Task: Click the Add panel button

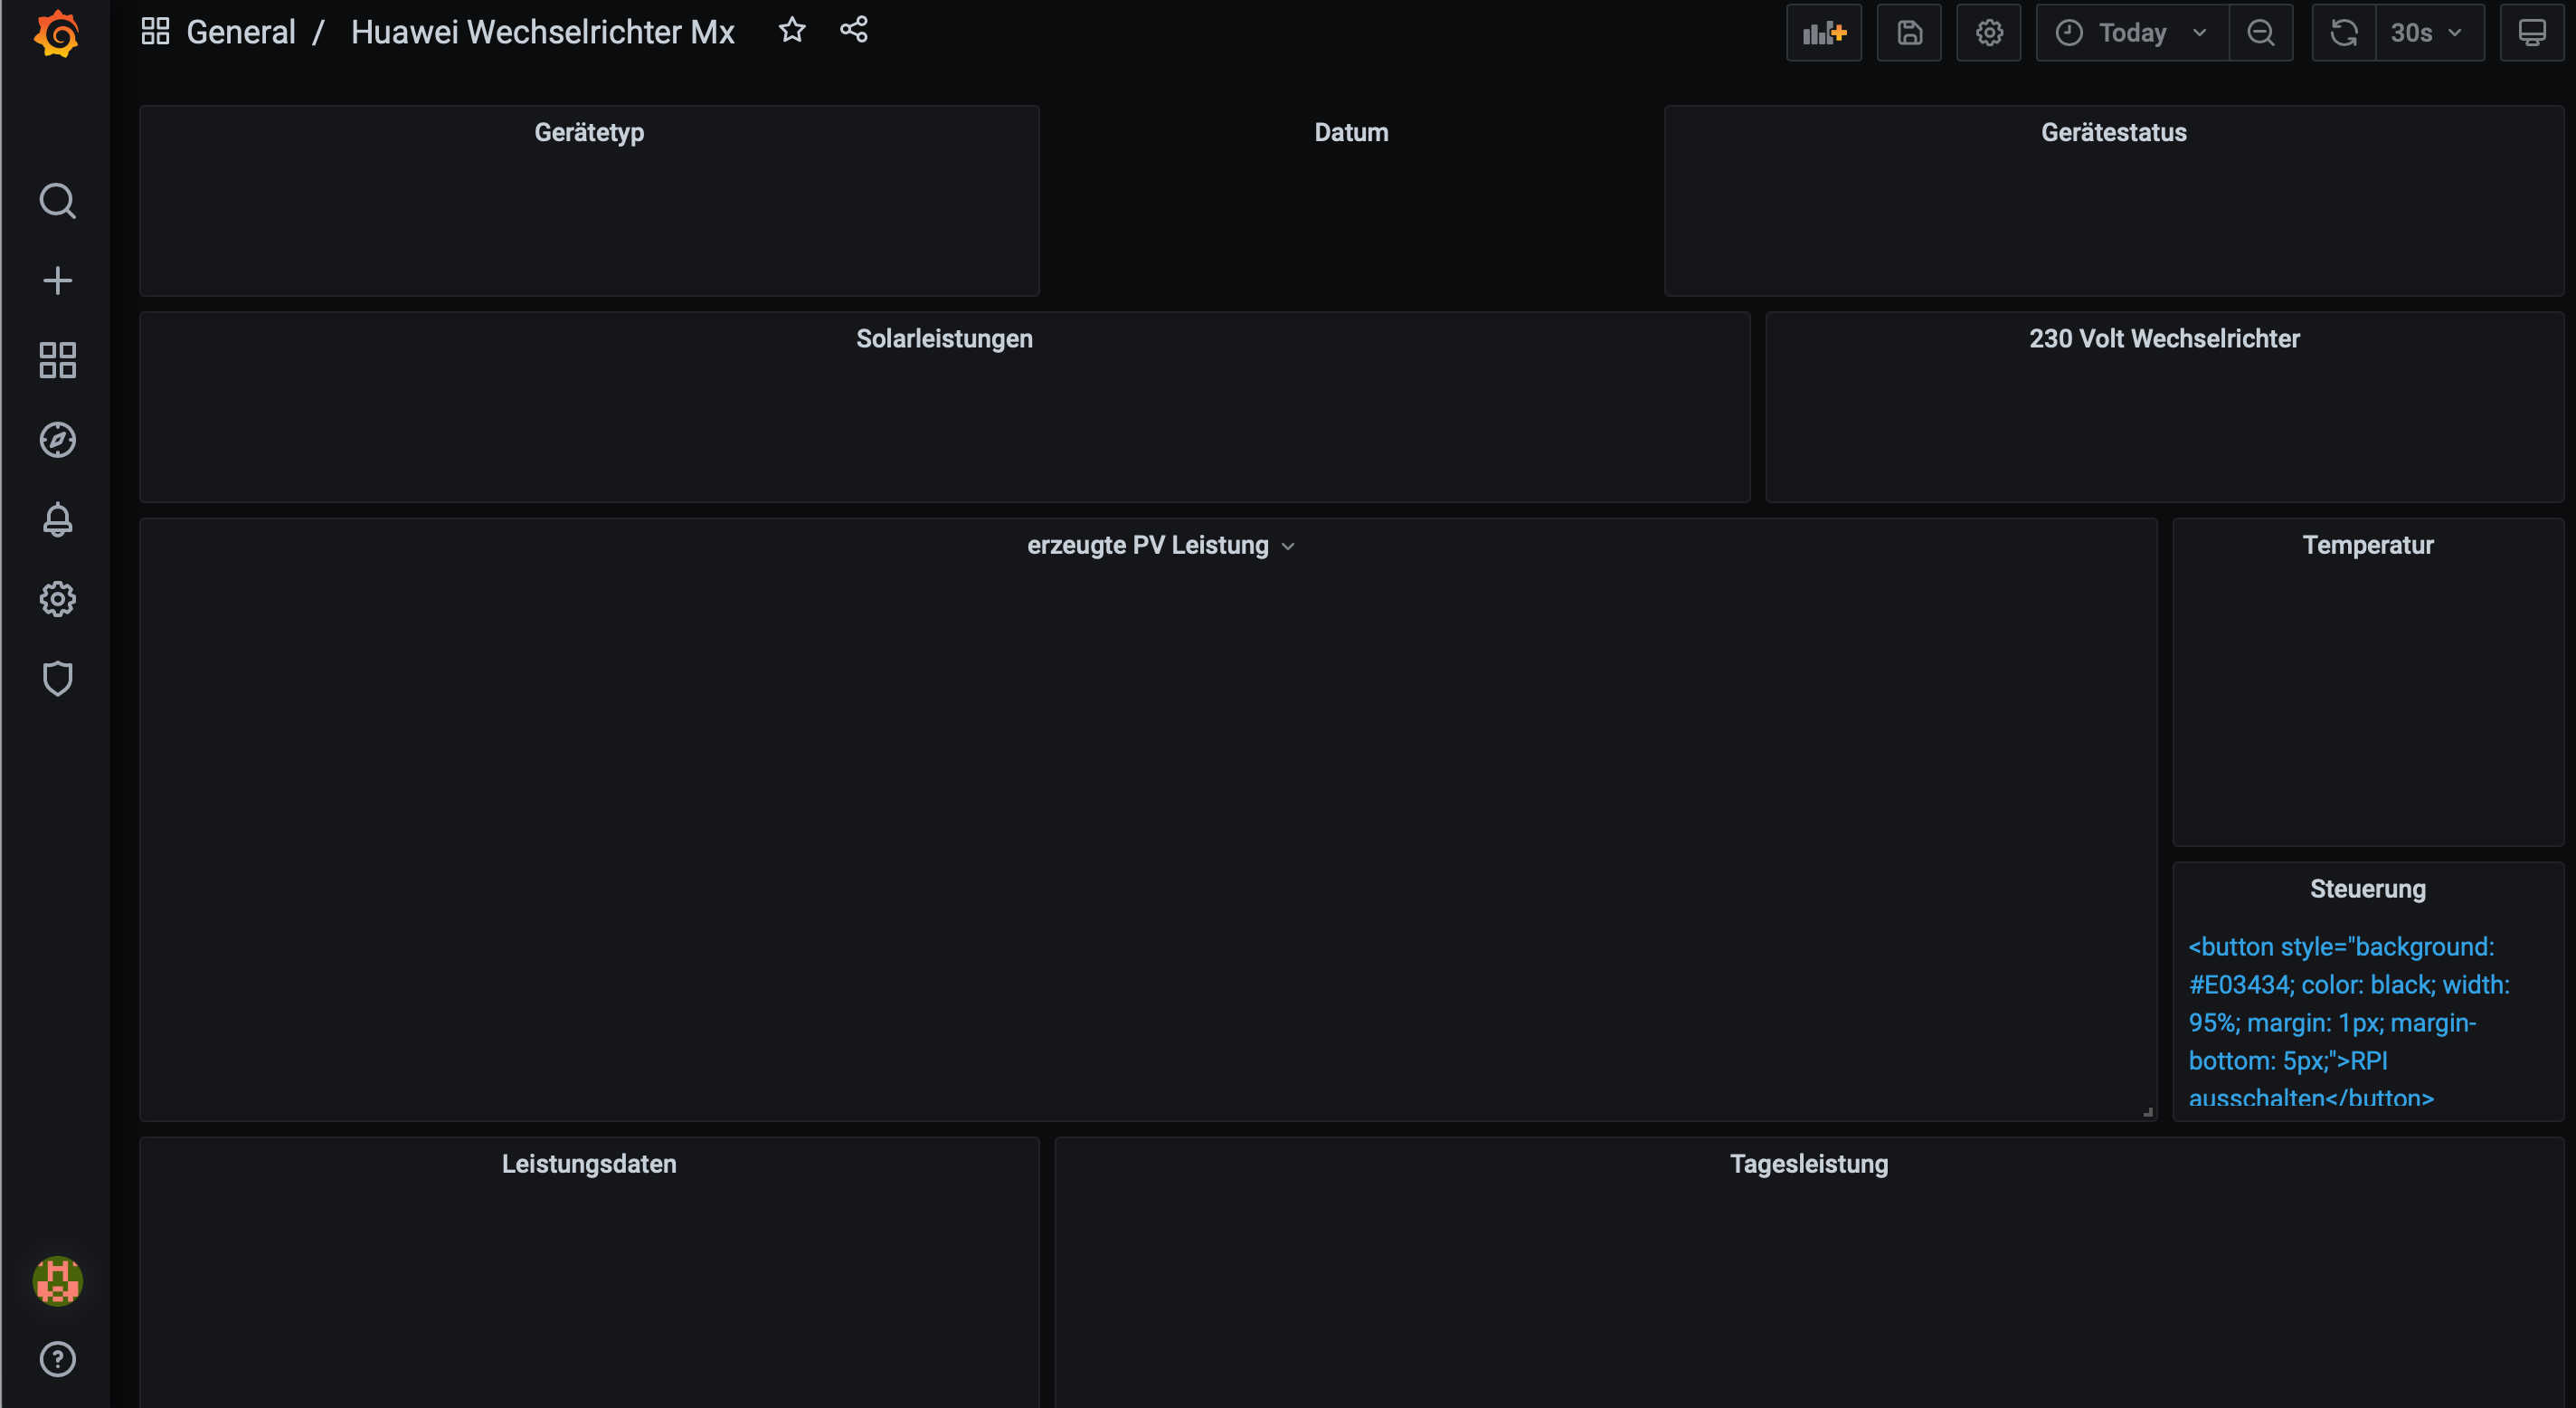Action: tap(1823, 33)
